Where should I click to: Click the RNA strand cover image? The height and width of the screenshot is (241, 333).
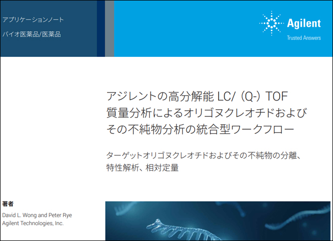coord(218,221)
